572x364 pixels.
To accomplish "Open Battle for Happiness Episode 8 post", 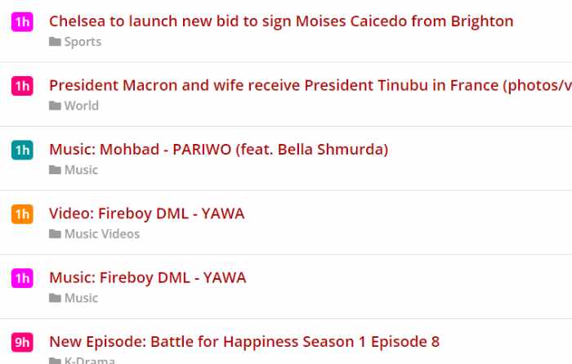I will click(244, 342).
